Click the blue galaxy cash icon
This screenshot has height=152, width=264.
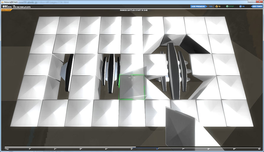[240, 6]
